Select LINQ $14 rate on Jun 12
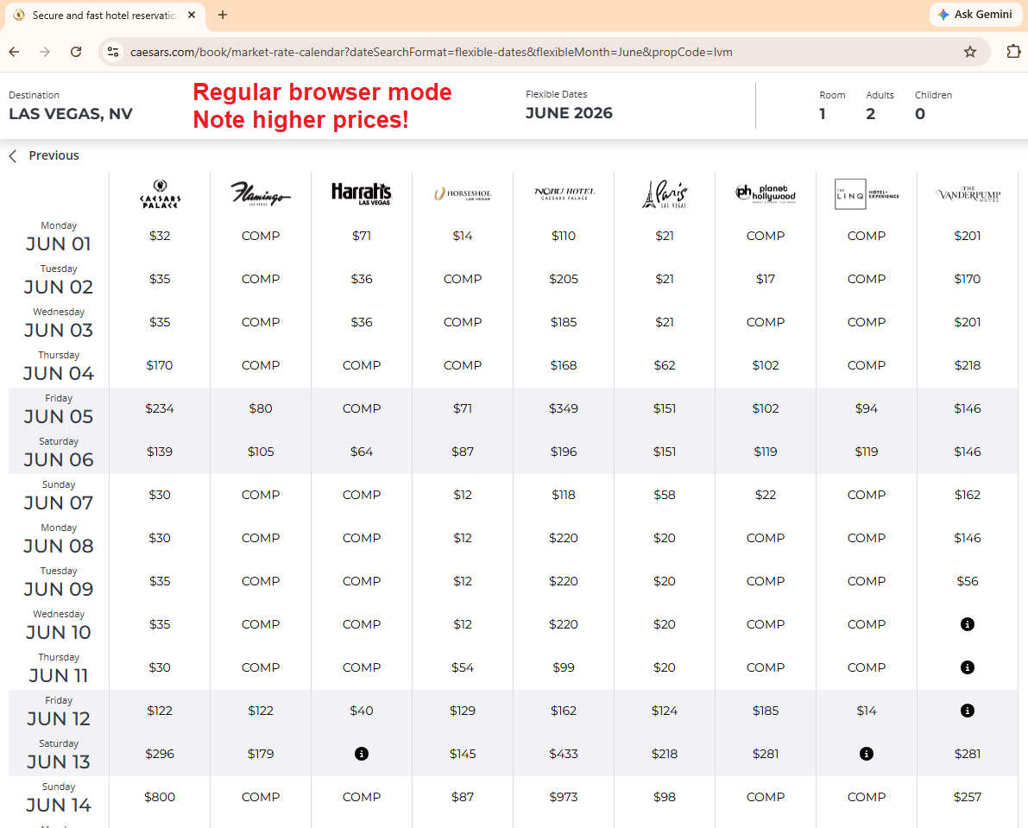 (x=867, y=712)
